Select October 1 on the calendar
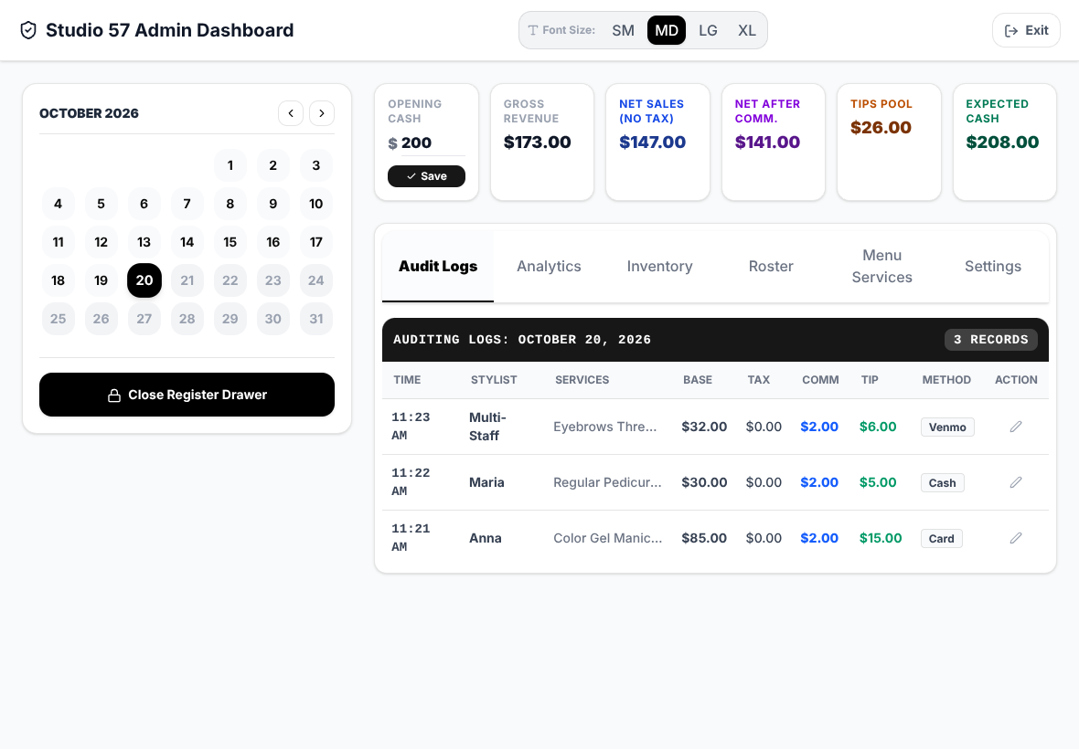Image resolution: width=1079 pixels, height=749 pixels. pos(230,165)
